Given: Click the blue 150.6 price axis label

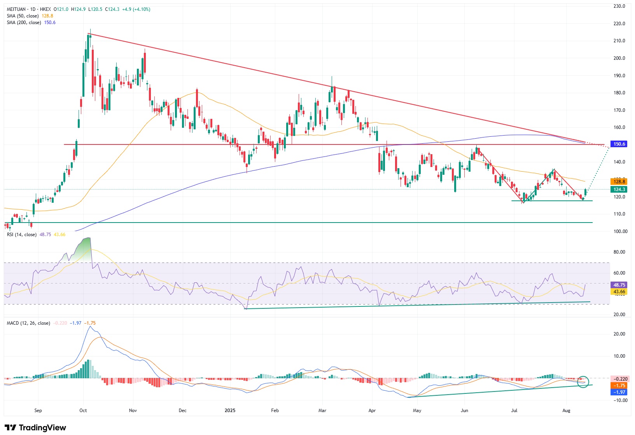Looking at the screenshot, I should click(x=619, y=144).
